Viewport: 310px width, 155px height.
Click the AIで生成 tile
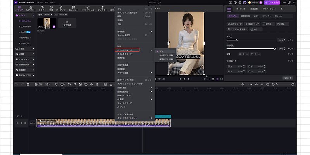tap(67, 23)
